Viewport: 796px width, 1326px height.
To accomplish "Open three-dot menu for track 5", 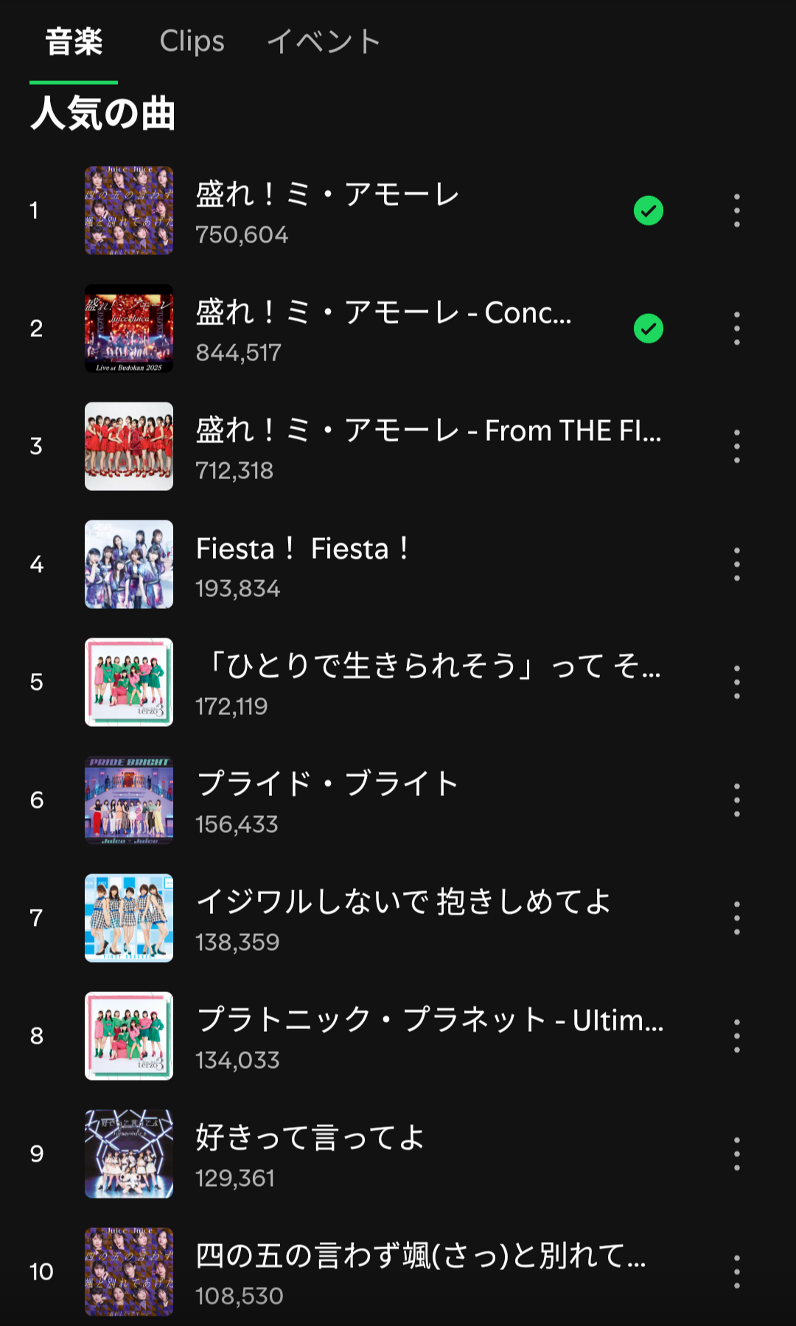I will [x=736, y=682].
